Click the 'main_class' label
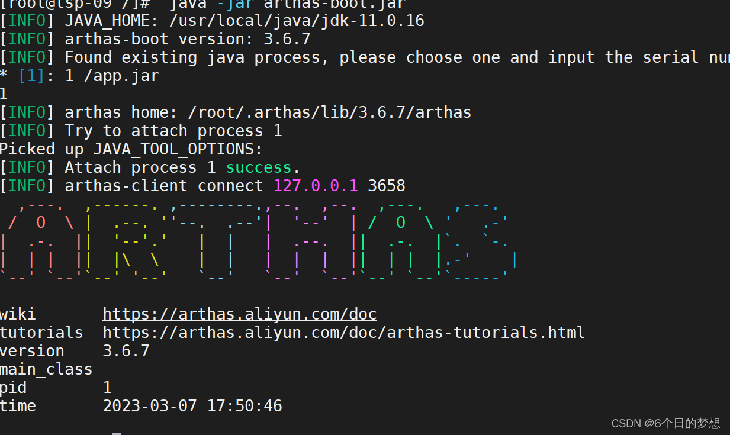730x435 pixels. (46, 370)
